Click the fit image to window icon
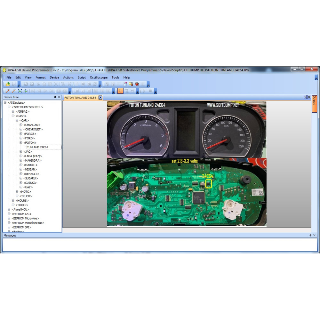Image resolution: width=320 pixels, height=320 pixels. point(20,91)
